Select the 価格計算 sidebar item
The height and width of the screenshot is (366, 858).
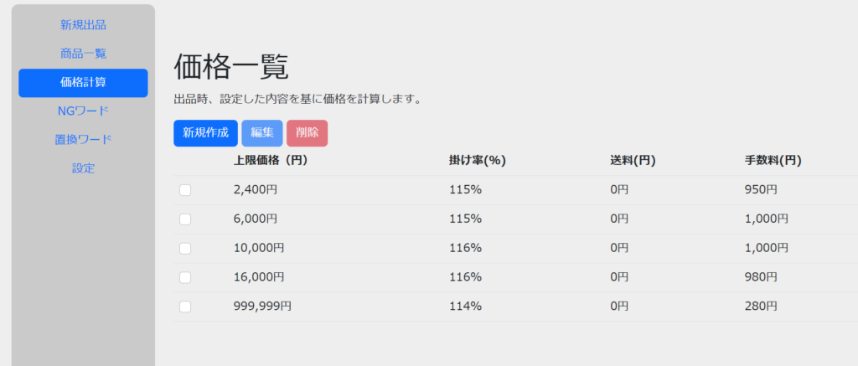click(x=83, y=82)
